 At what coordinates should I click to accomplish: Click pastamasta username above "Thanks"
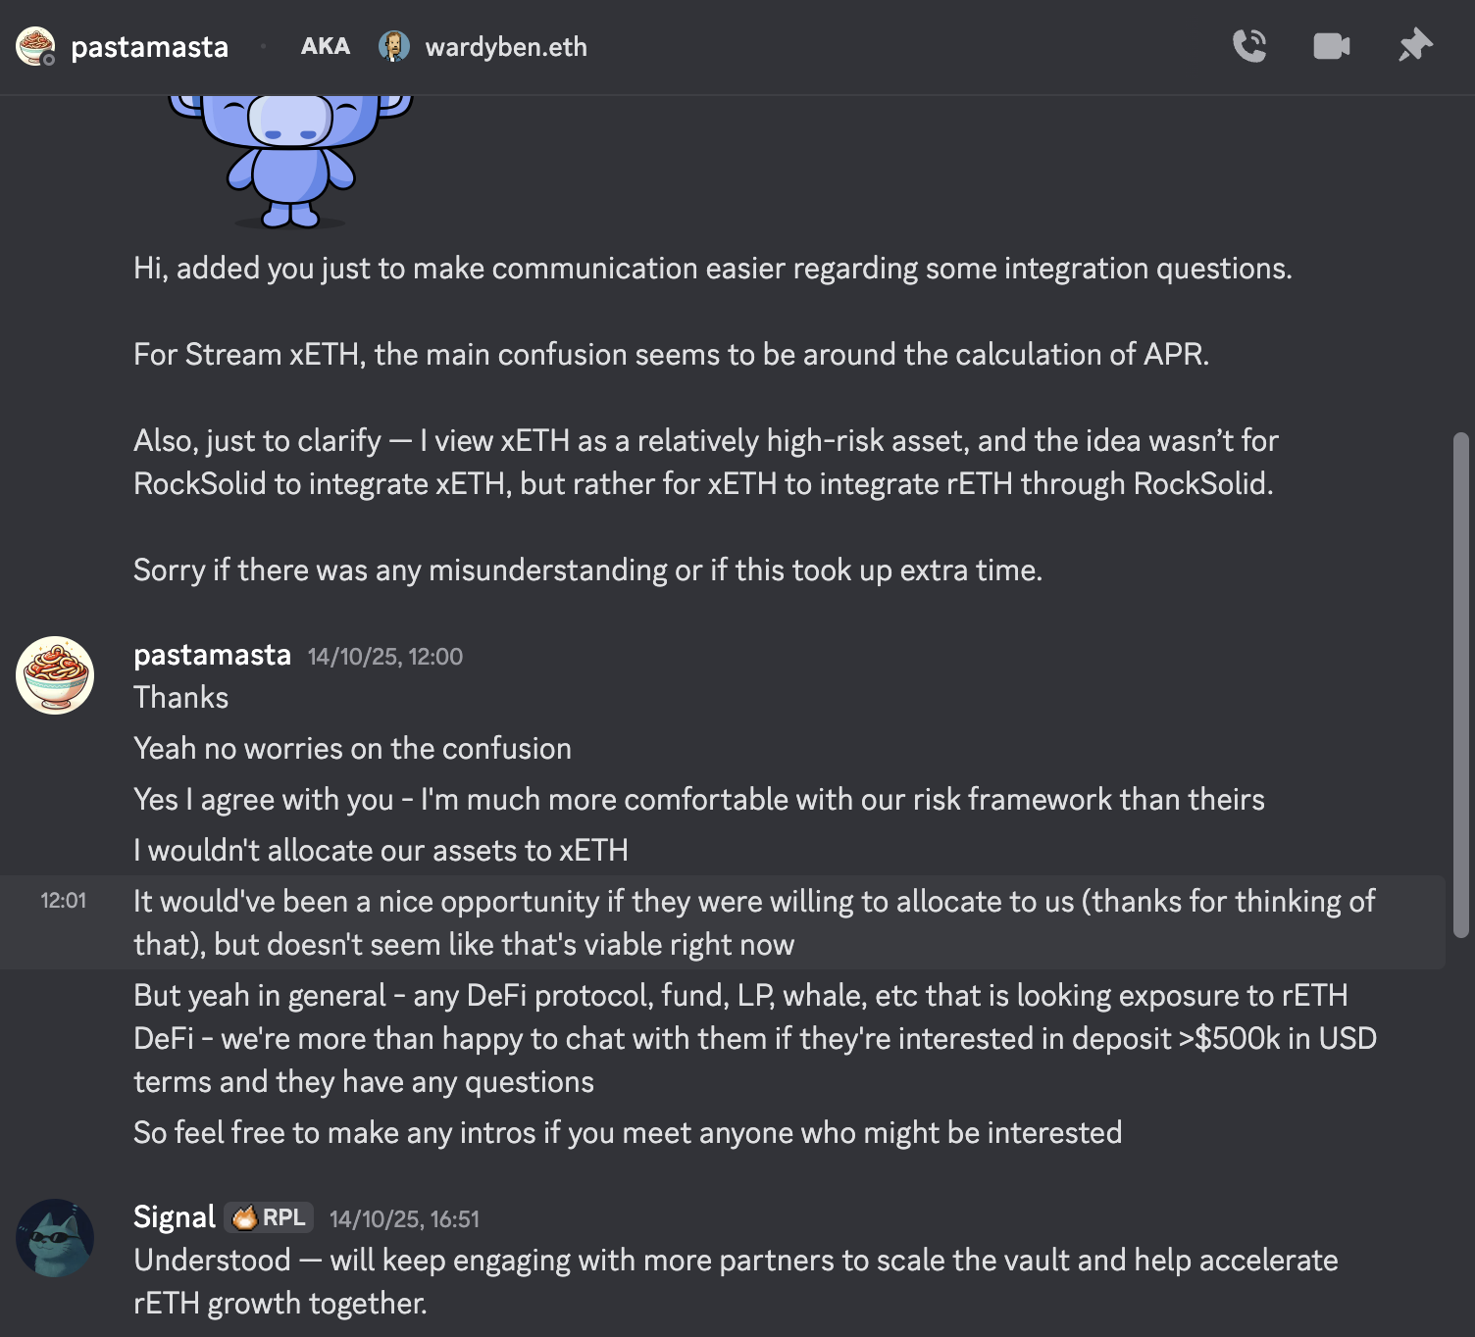(212, 655)
